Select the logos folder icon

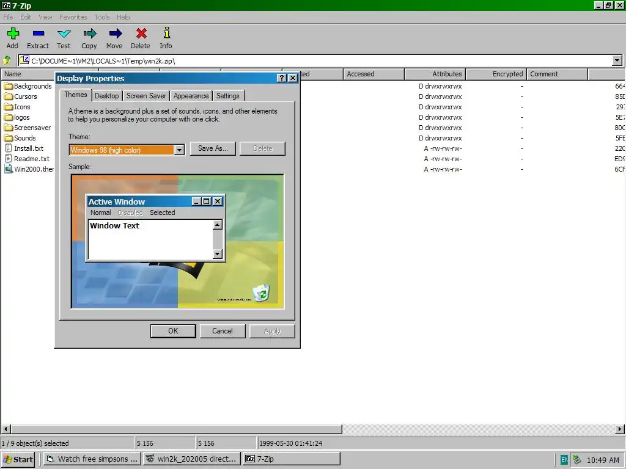(x=9, y=117)
